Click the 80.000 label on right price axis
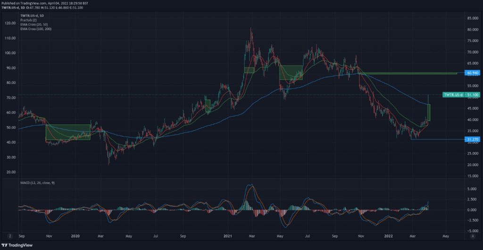This screenshot has height=250, width=483. pyautogui.click(x=473, y=30)
